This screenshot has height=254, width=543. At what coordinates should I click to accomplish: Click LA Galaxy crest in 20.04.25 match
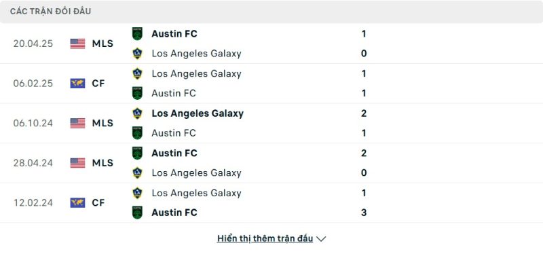(x=137, y=54)
